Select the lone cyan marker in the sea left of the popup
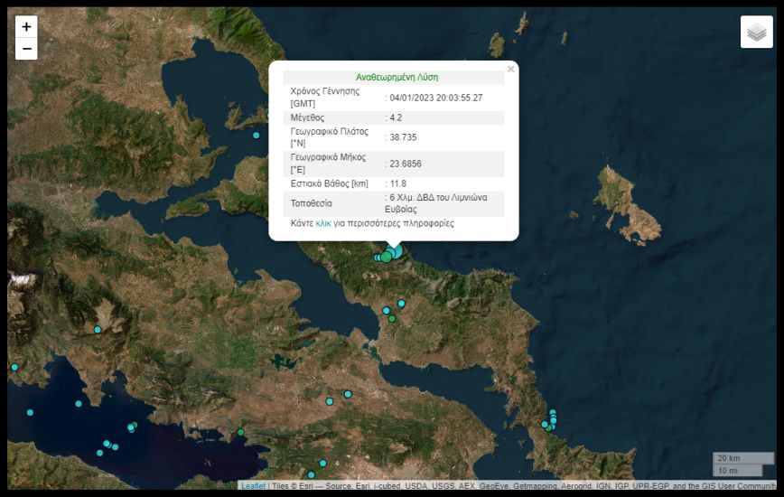This screenshot has width=784, height=497. point(257,136)
